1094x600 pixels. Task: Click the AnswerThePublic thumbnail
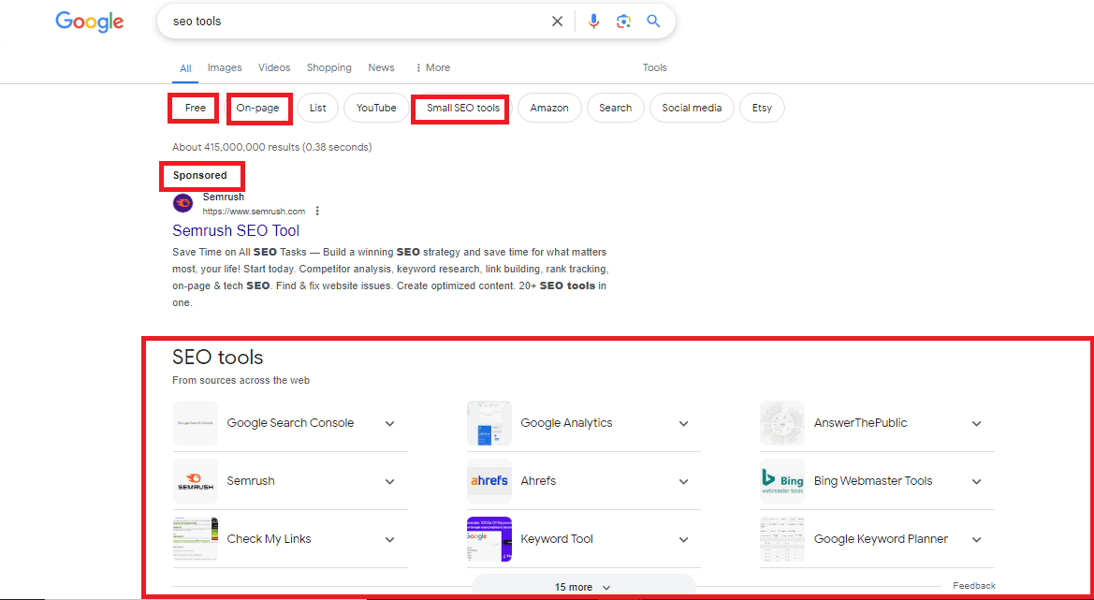click(x=782, y=423)
